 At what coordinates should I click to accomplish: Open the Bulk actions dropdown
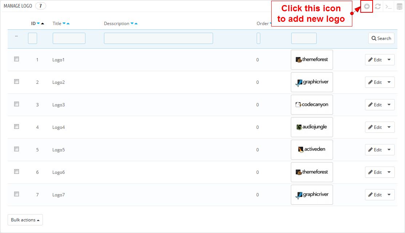(25, 220)
